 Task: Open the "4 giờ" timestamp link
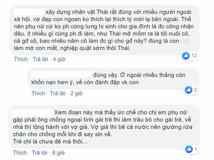click(59, 59)
